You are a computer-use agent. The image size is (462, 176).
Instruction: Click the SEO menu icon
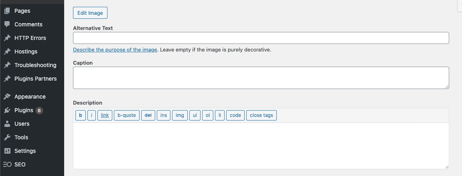point(7,164)
